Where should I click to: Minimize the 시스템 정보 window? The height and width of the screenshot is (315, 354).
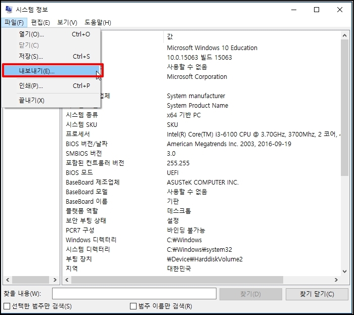click(x=294, y=10)
